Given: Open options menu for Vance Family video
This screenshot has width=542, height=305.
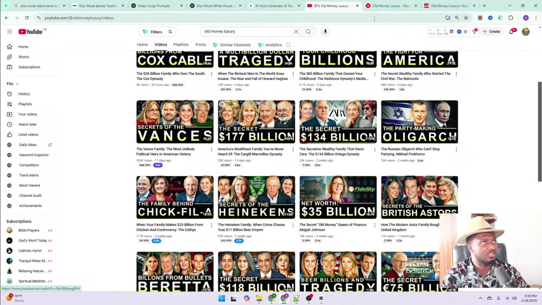Looking at the screenshot, I should tap(211, 149).
